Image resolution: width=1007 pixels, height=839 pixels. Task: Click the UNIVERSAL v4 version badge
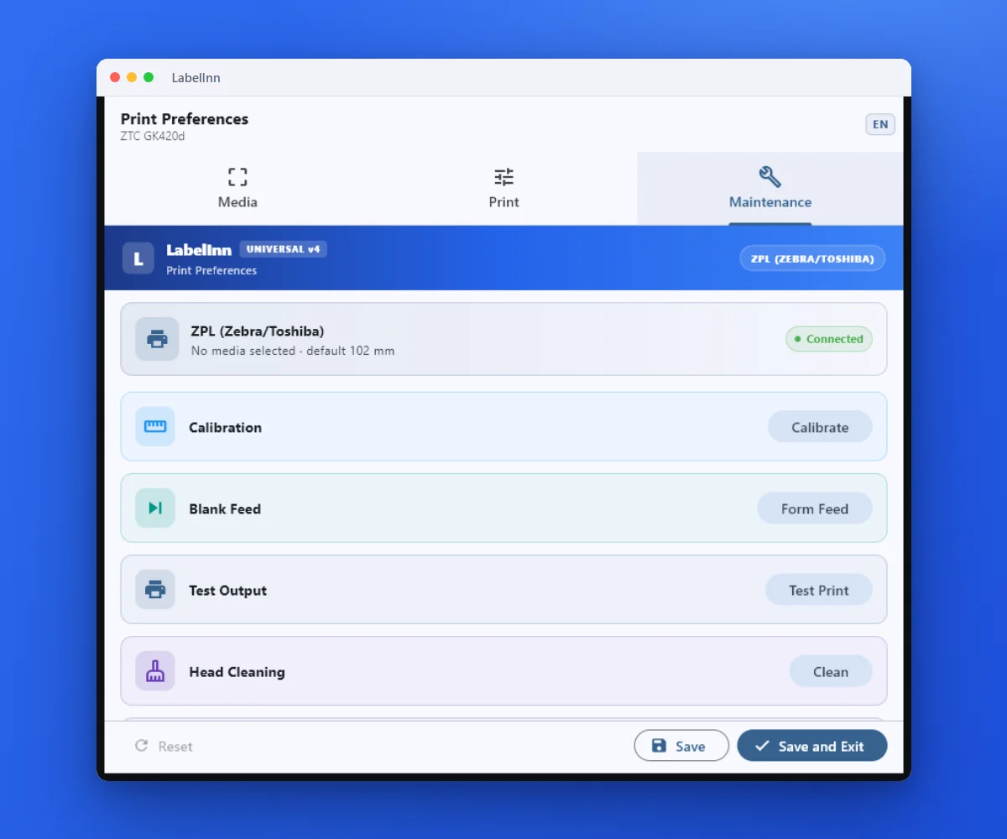[284, 249]
